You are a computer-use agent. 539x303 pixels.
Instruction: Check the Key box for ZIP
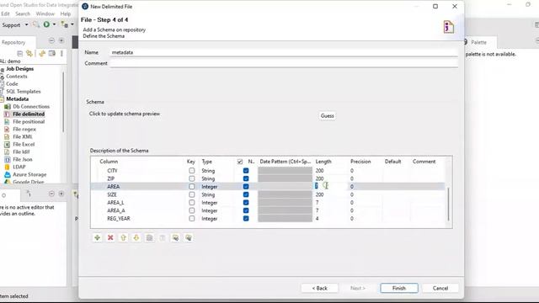click(x=192, y=178)
